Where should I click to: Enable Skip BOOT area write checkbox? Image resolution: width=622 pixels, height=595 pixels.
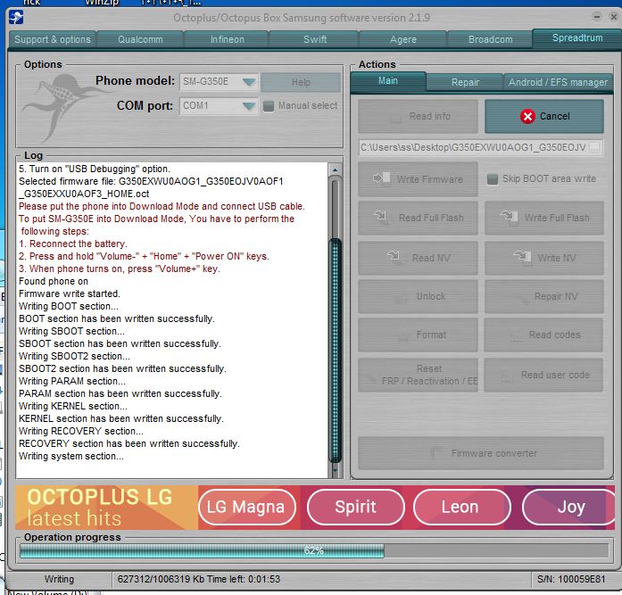(x=493, y=179)
